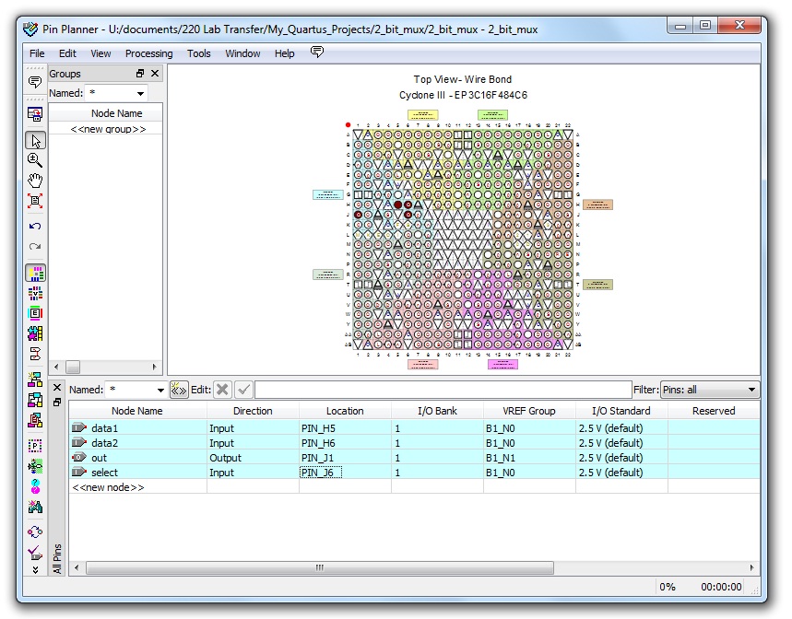792x619 pixels.
Task: Click the block hierarchy icon with four boxes
Action: coord(35,400)
